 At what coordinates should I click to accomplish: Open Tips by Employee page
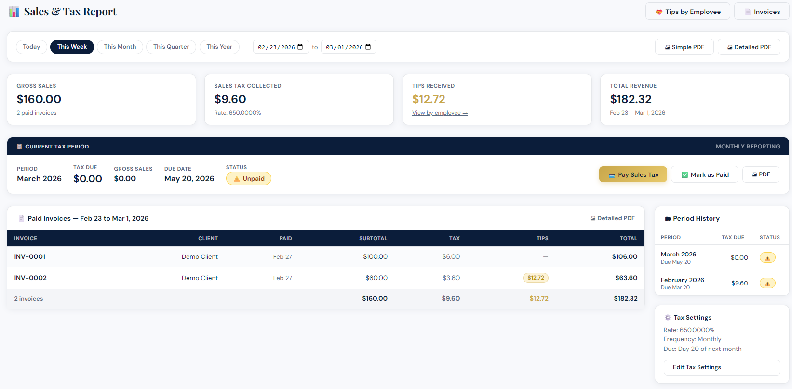(x=687, y=12)
